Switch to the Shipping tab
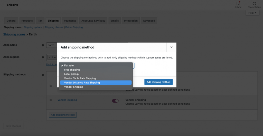This screenshot has width=263, height=136. (x=53, y=21)
